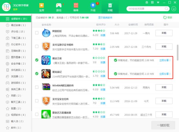179x132 pixels.
Task: Select 视频软件 (4) category
Action: (16, 115)
